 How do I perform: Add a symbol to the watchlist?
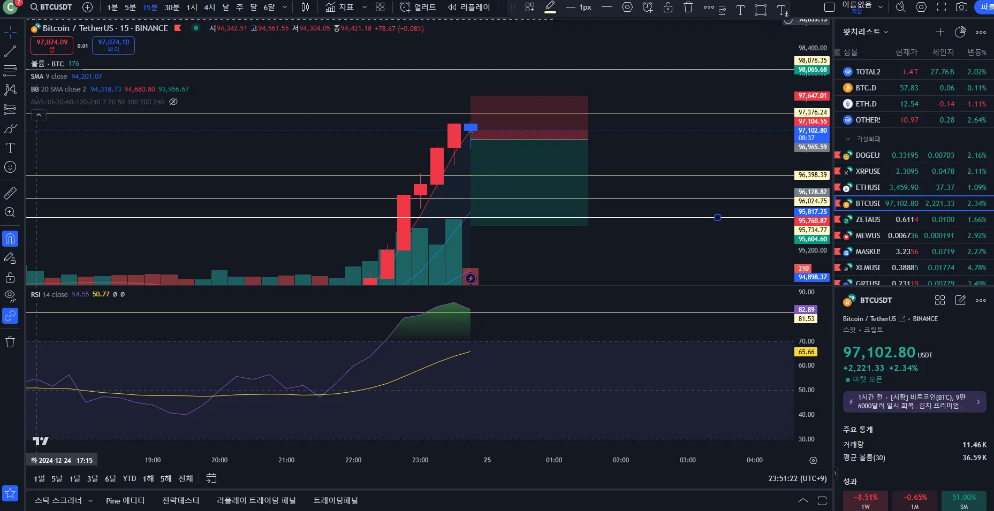pyautogui.click(x=940, y=32)
